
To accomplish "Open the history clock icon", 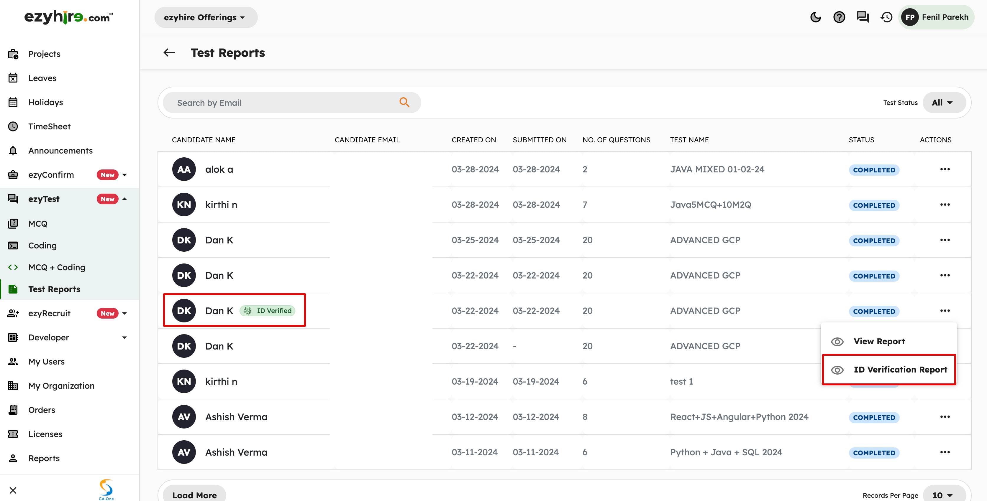I will 886,17.
